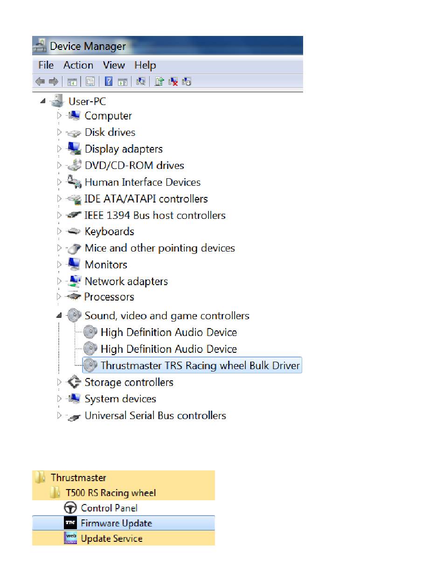Select the Monitors tree item label
This screenshot has width=443, height=588.
coord(106,265)
